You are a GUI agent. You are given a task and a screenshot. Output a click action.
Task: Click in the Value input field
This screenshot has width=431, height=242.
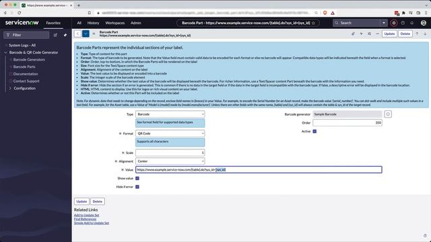[259, 170]
